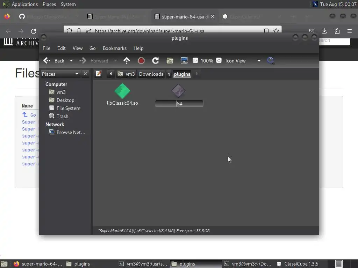Viewport: 358px width, 268px height.
Task: Open Firefox downloads panel
Action: [324, 31]
